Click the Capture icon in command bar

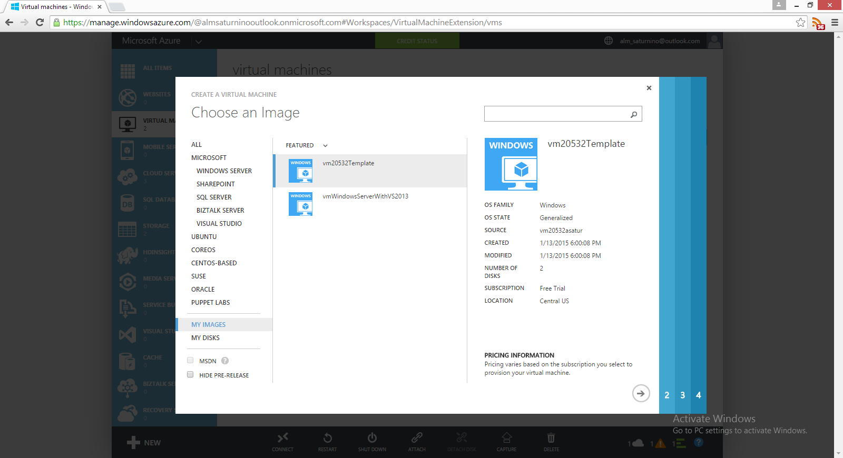pyautogui.click(x=506, y=437)
